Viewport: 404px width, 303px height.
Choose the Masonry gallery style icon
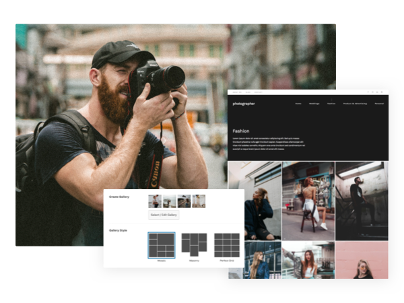coord(194,245)
